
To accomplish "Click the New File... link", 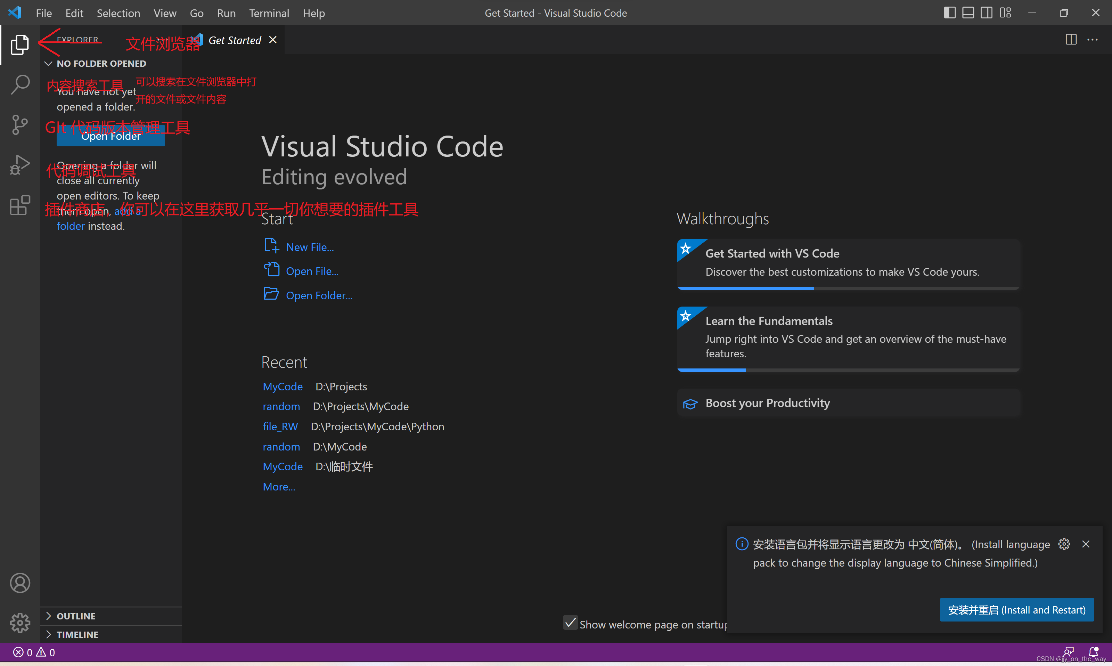I will point(310,247).
